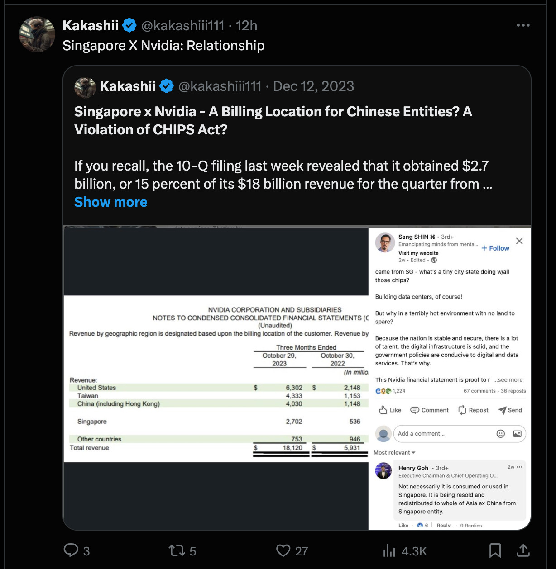Screen dimensions: 556x569
Task: Click the repost arrows icon
Action: coord(176,550)
